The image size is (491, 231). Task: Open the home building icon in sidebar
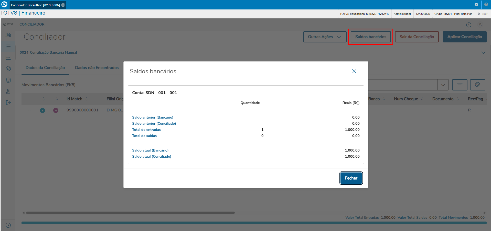click(8, 35)
